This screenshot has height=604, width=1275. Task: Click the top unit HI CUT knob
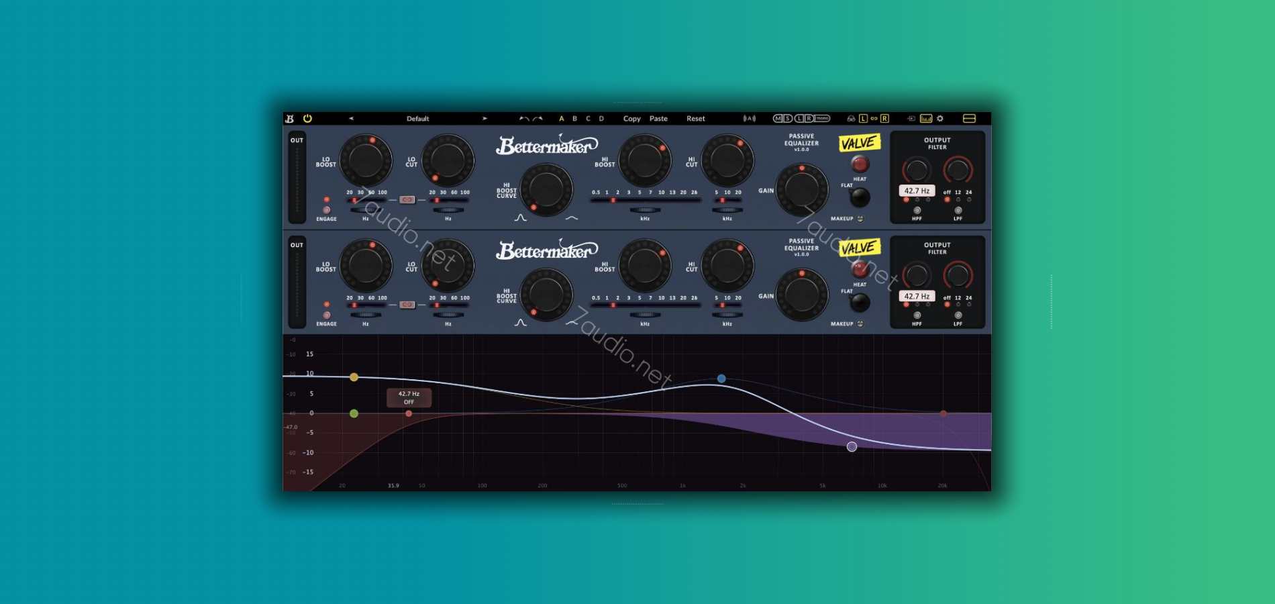[727, 160]
